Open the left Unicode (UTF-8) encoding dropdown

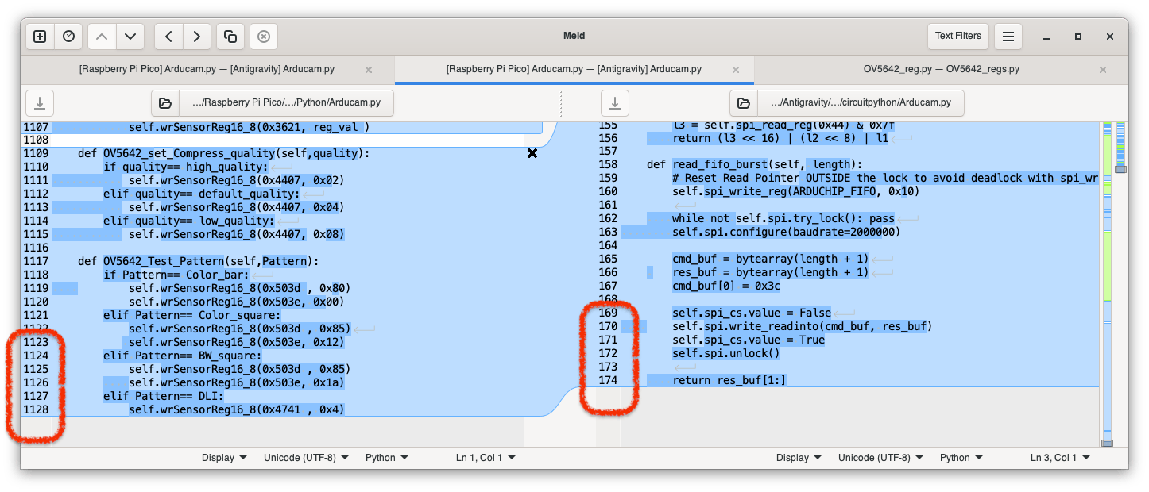point(307,458)
